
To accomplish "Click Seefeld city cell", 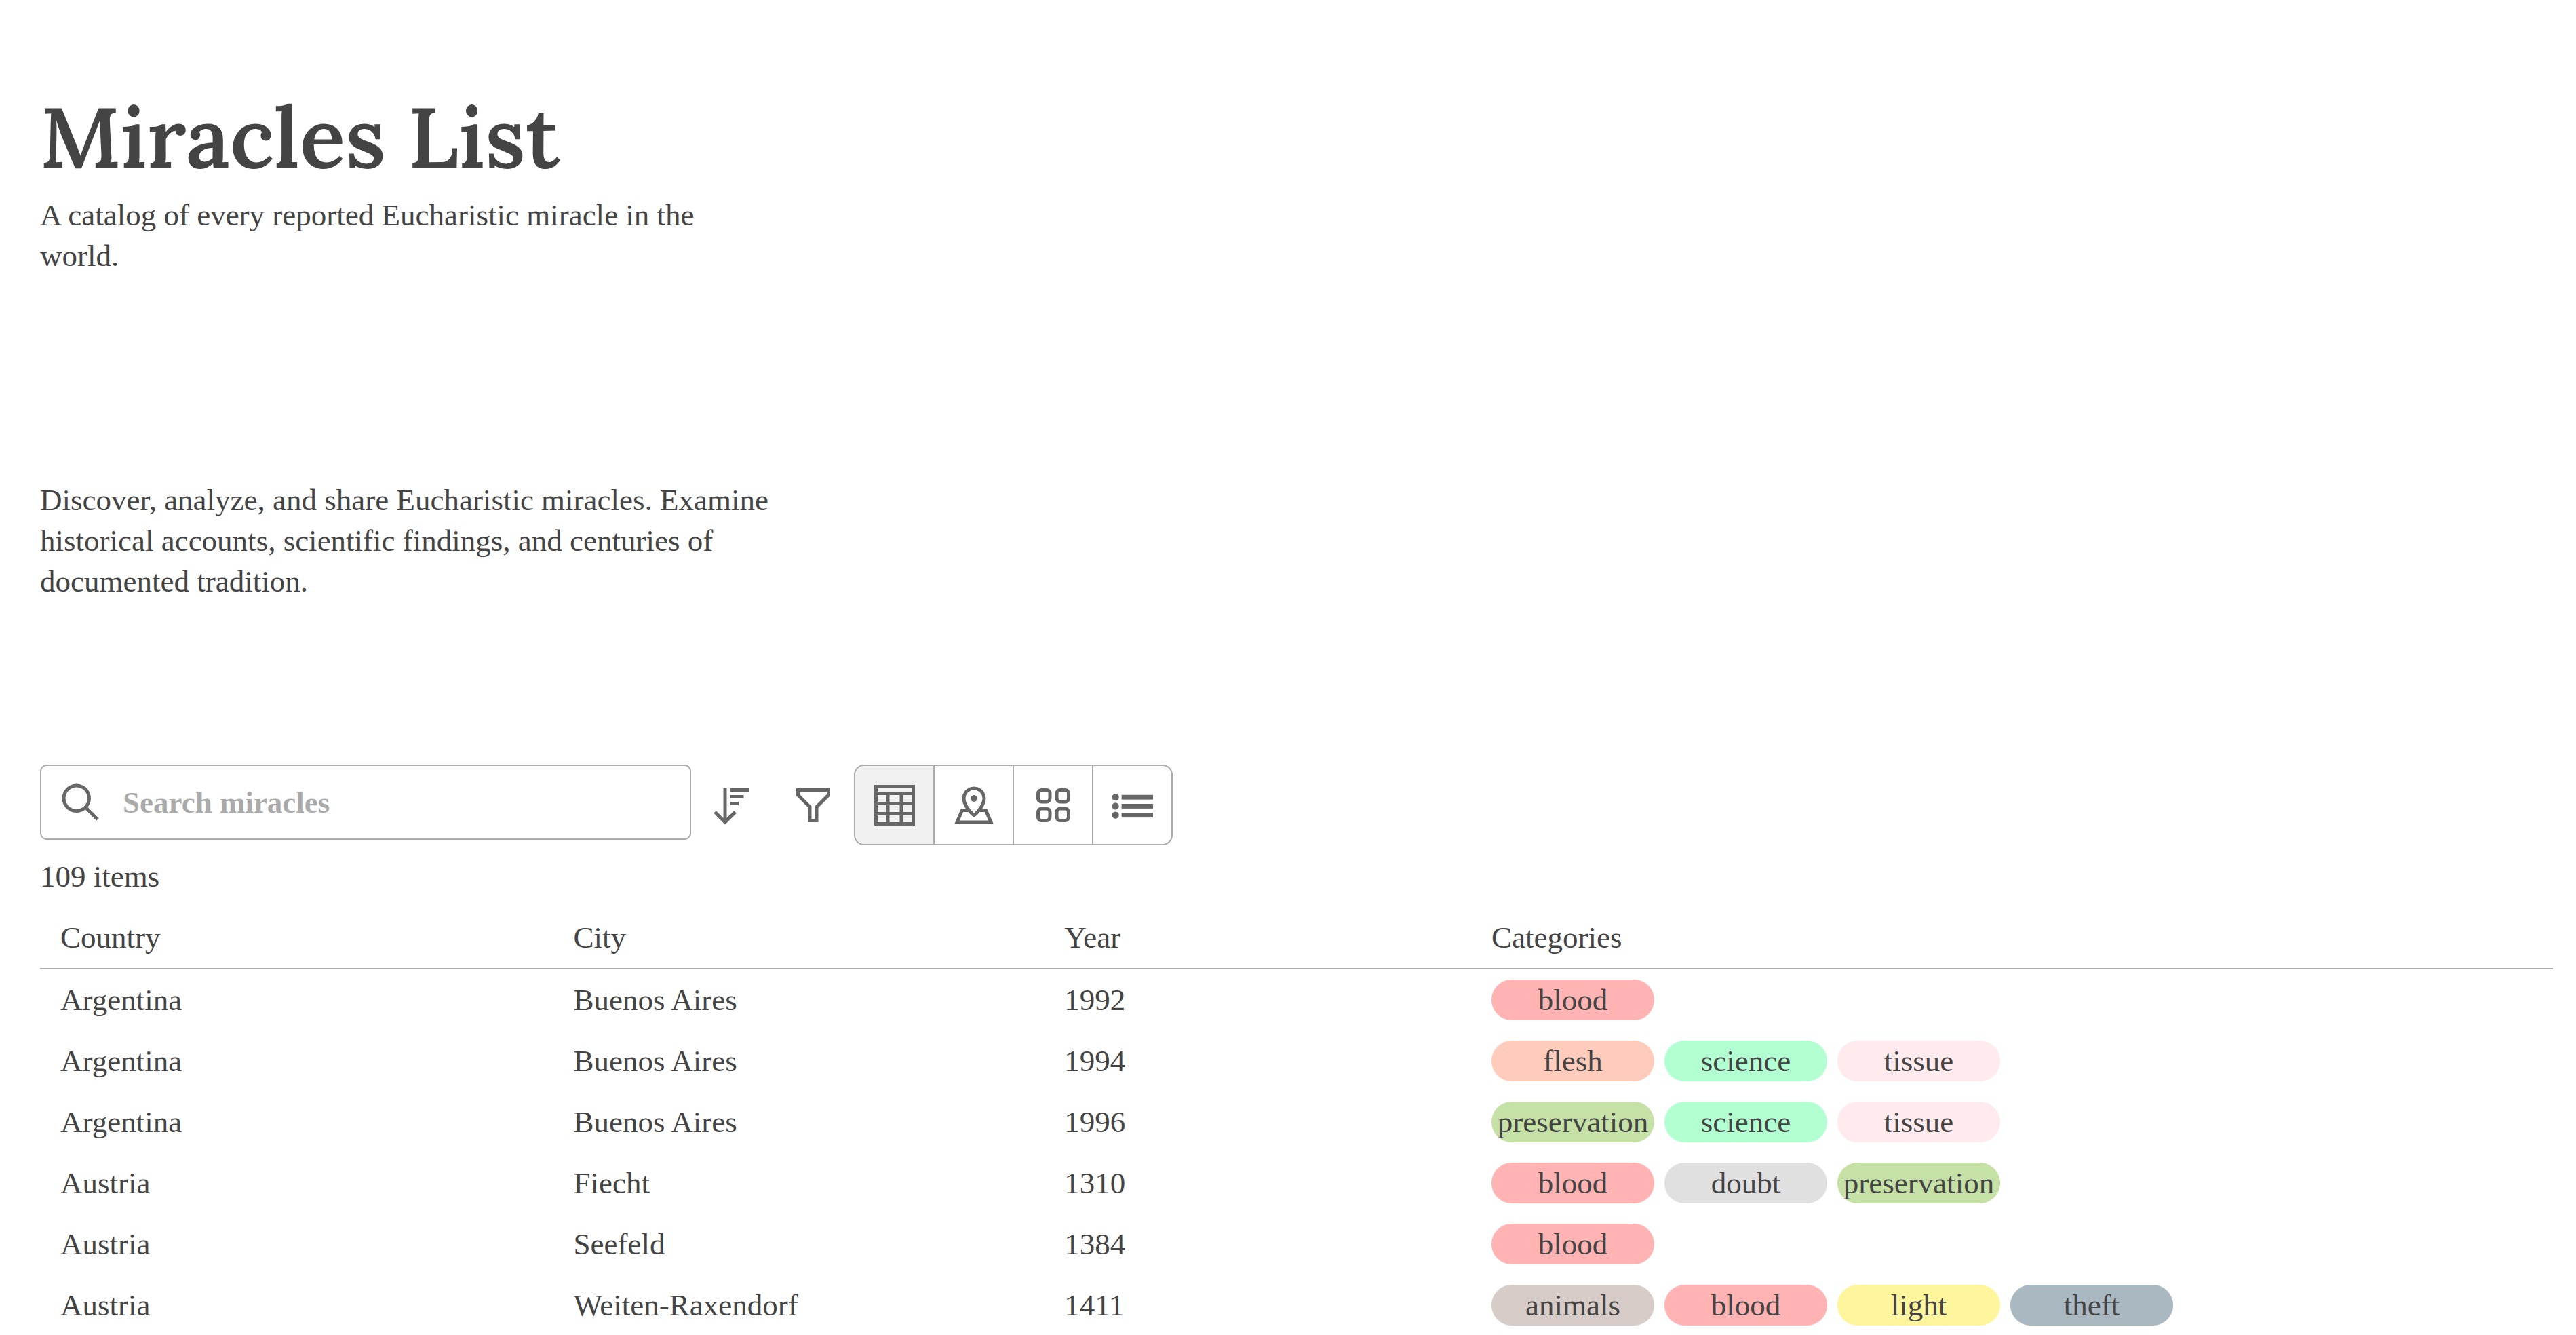I will coord(619,1244).
